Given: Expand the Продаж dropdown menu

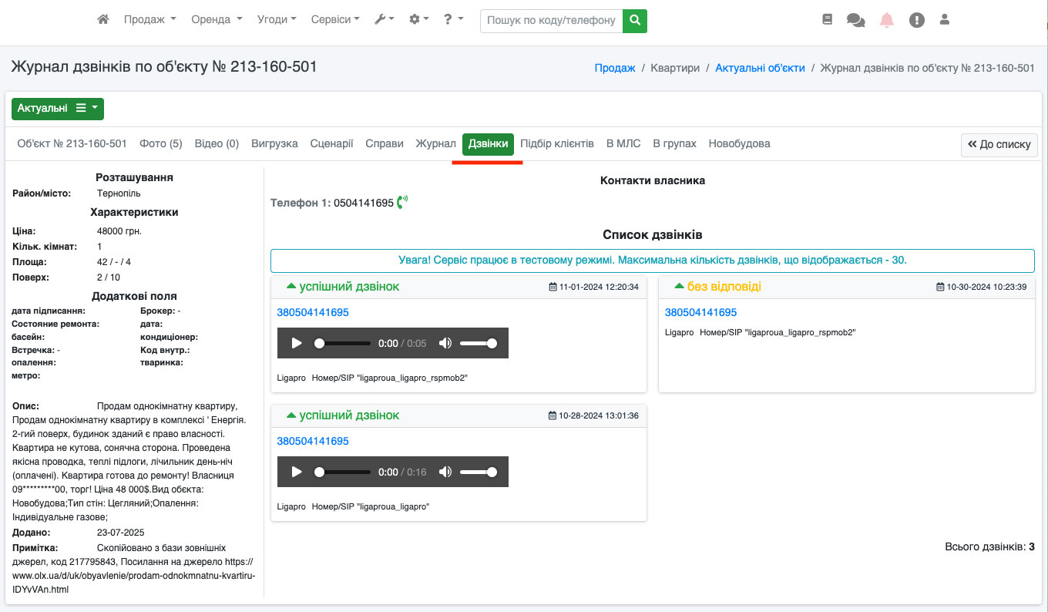Looking at the screenshot, I should tap(149, 20).
